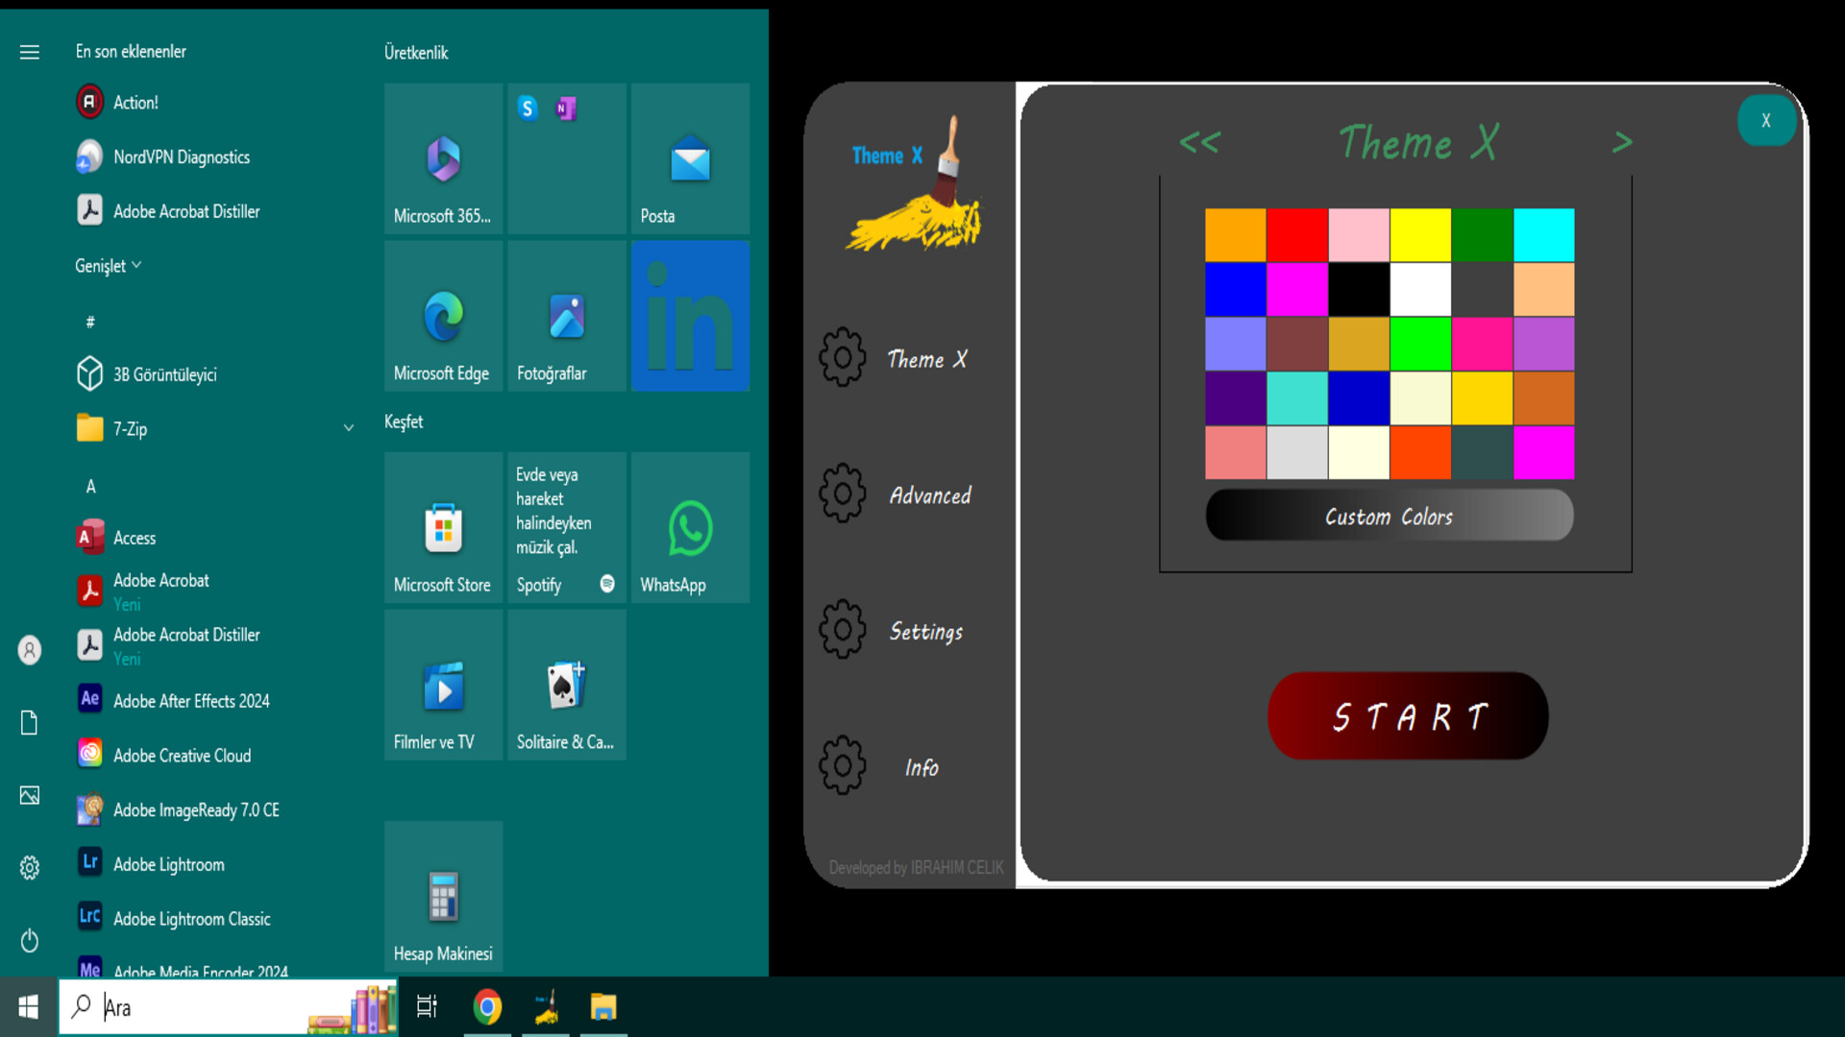Open Task View in the taskbar
Screen dimensions: 1845x1037
(x=427, y=1007)
